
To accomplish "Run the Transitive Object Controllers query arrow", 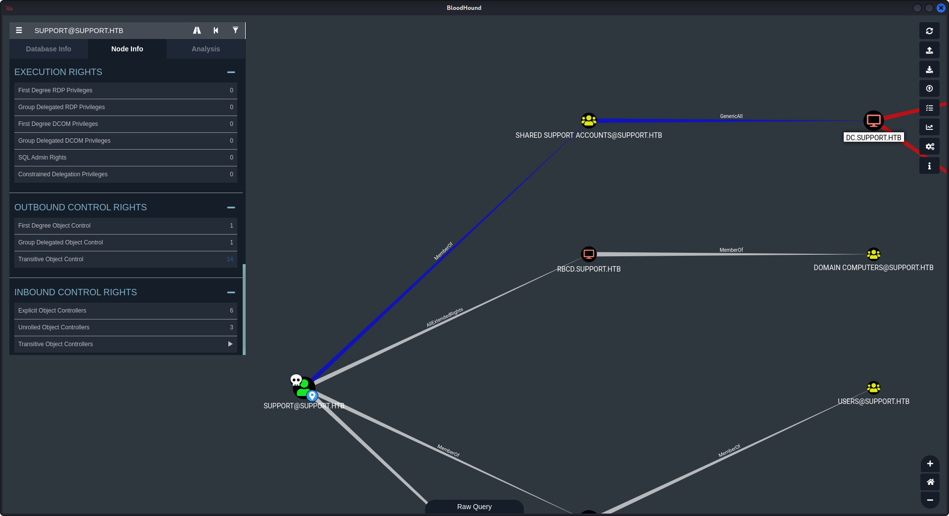I will coord(230,344).
